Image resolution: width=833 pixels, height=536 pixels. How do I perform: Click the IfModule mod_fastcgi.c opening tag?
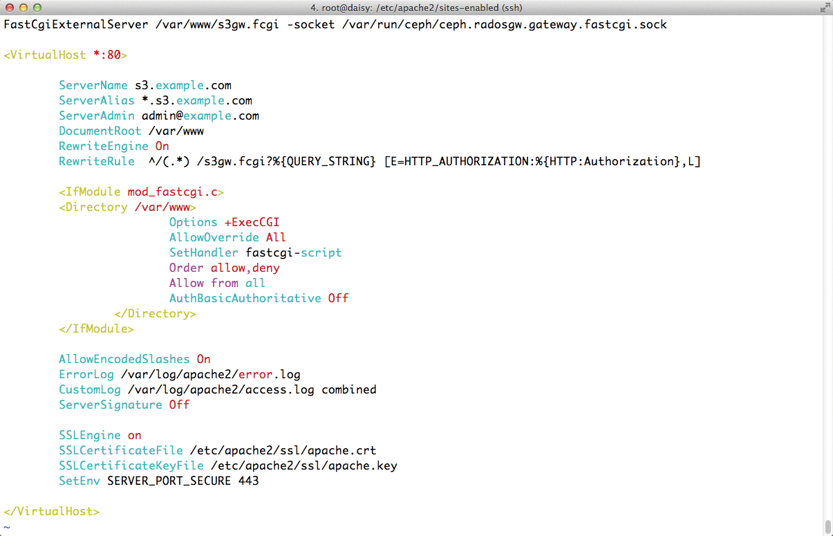pos(141,192)
